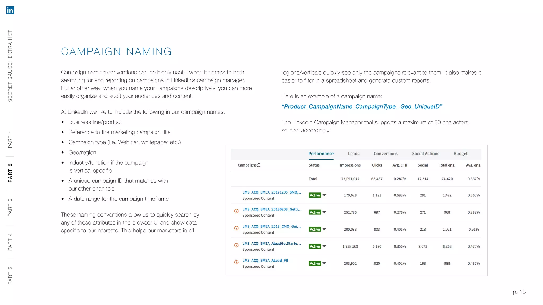Screen dimensions: 543x305
Task: Click the Avg. CTR column header
Action: tap(400, 165)
